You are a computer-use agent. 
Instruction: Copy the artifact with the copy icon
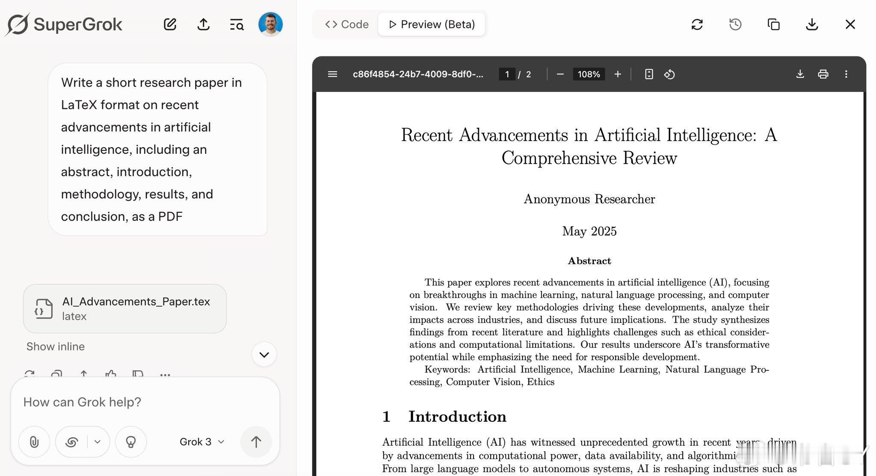[x=773, y=24]
